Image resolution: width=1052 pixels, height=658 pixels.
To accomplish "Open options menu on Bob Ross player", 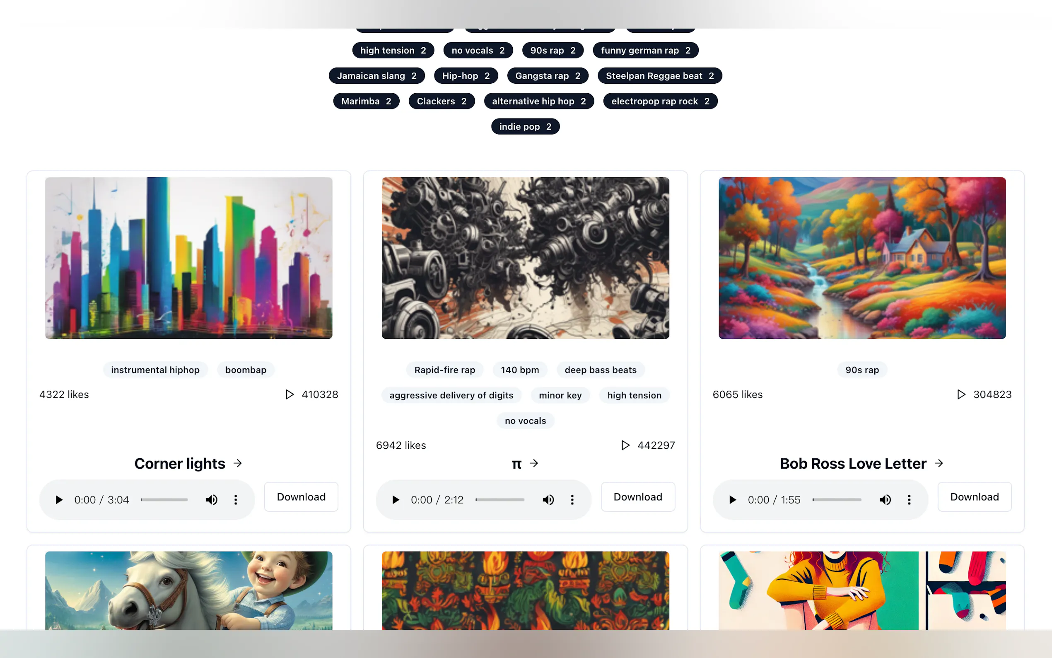I will pyautogui.click(x=909, y=500).
